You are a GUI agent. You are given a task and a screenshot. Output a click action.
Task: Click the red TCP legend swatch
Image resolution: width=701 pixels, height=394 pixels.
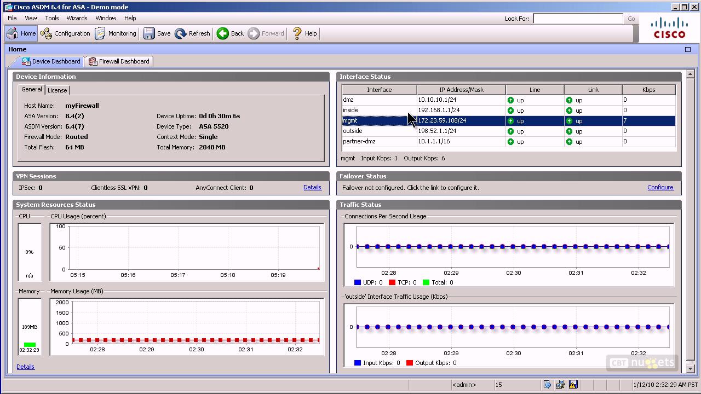(392, 282)
